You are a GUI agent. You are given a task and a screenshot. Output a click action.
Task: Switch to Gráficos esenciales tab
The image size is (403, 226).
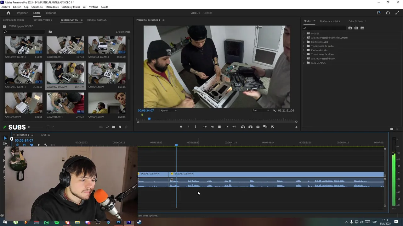coord(330,21)
